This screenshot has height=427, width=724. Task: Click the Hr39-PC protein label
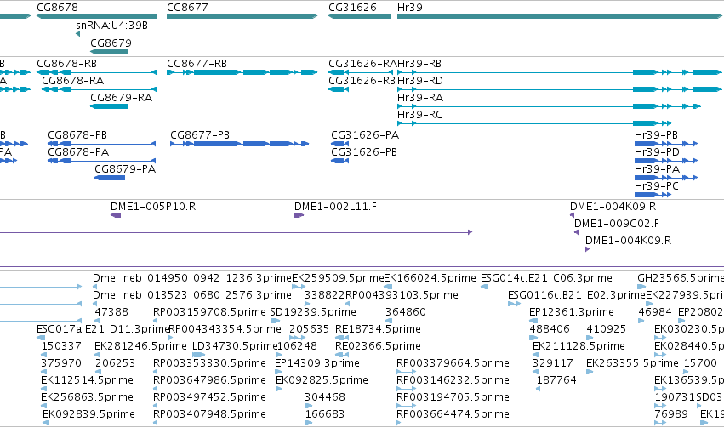pyautogui.click(x=657, y=186)
